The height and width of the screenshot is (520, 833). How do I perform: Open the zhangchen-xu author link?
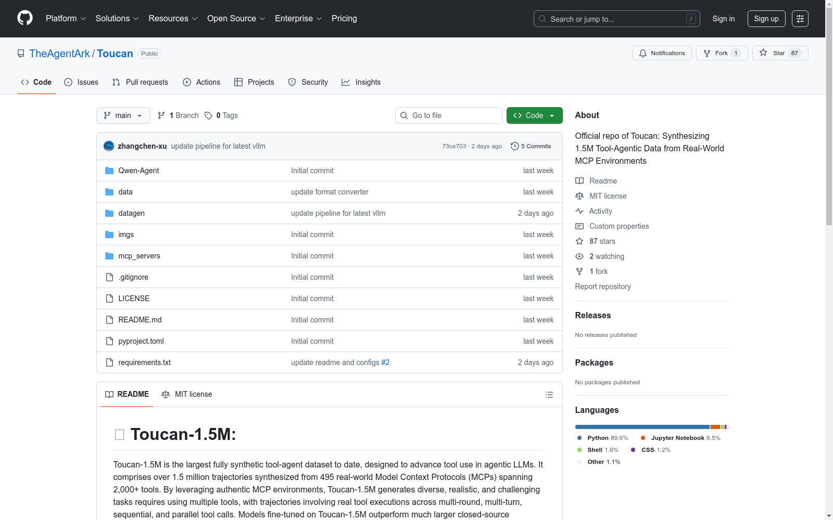(x=142, y=146)
